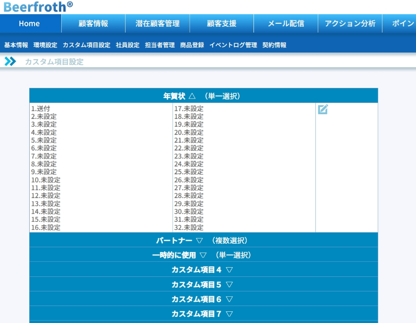Switch to 顧客情報 tab
The height and width of the screenshot is (323, 416).
(x=93, y=23)
